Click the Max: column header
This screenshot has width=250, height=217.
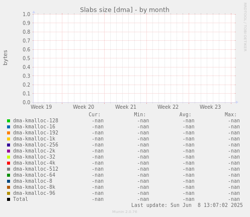230,114
